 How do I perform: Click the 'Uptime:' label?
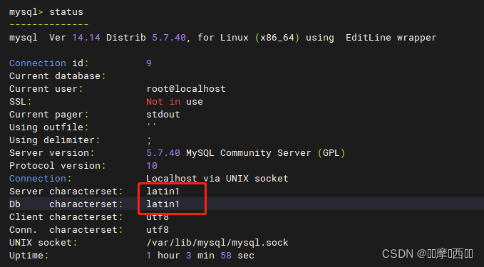[29, 256]
